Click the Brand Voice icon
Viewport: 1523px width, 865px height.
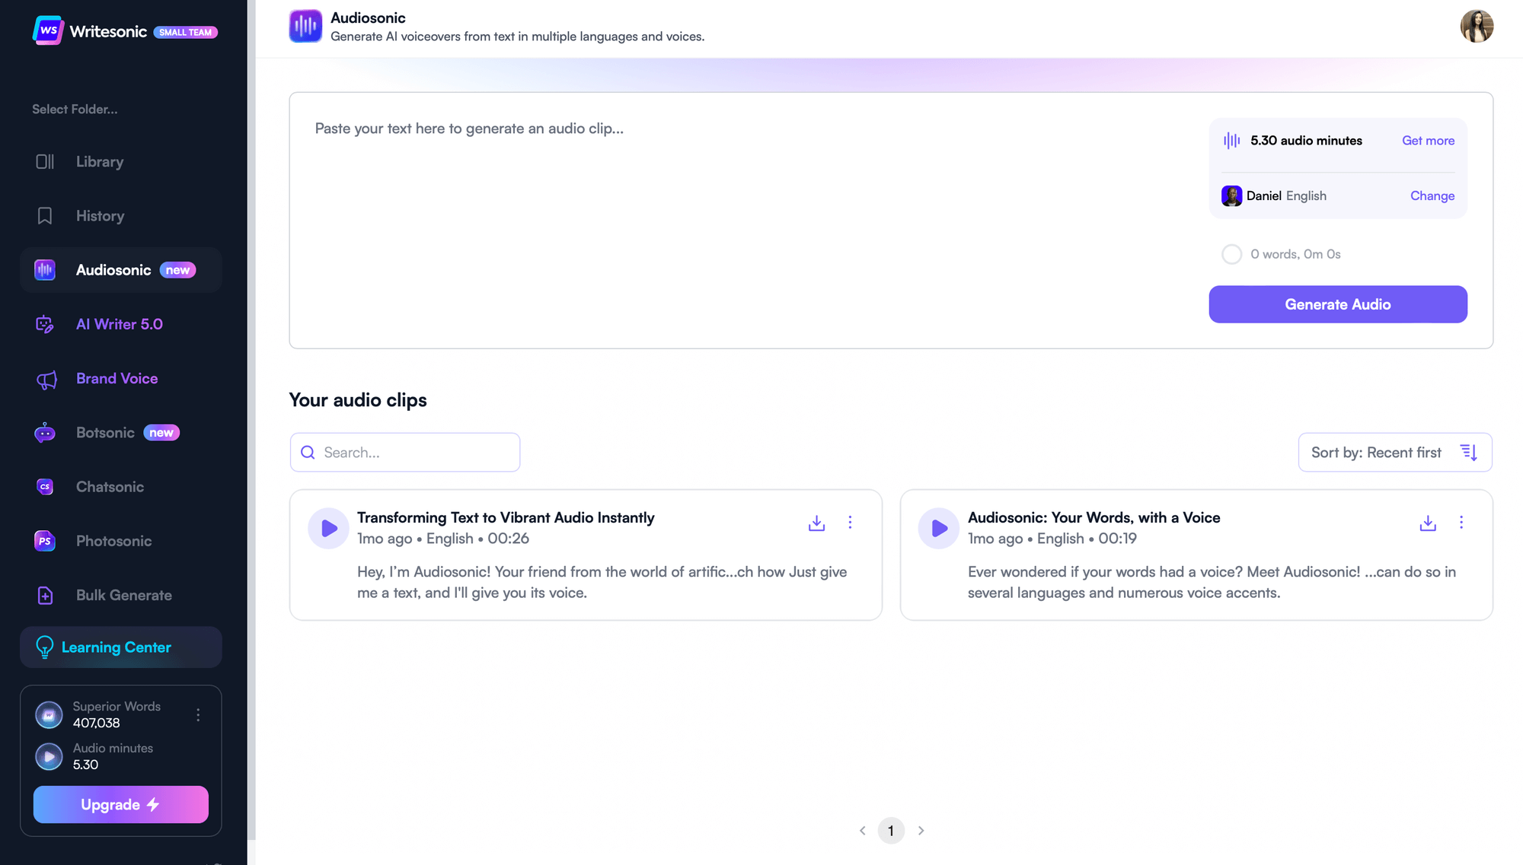click(45, 378)
